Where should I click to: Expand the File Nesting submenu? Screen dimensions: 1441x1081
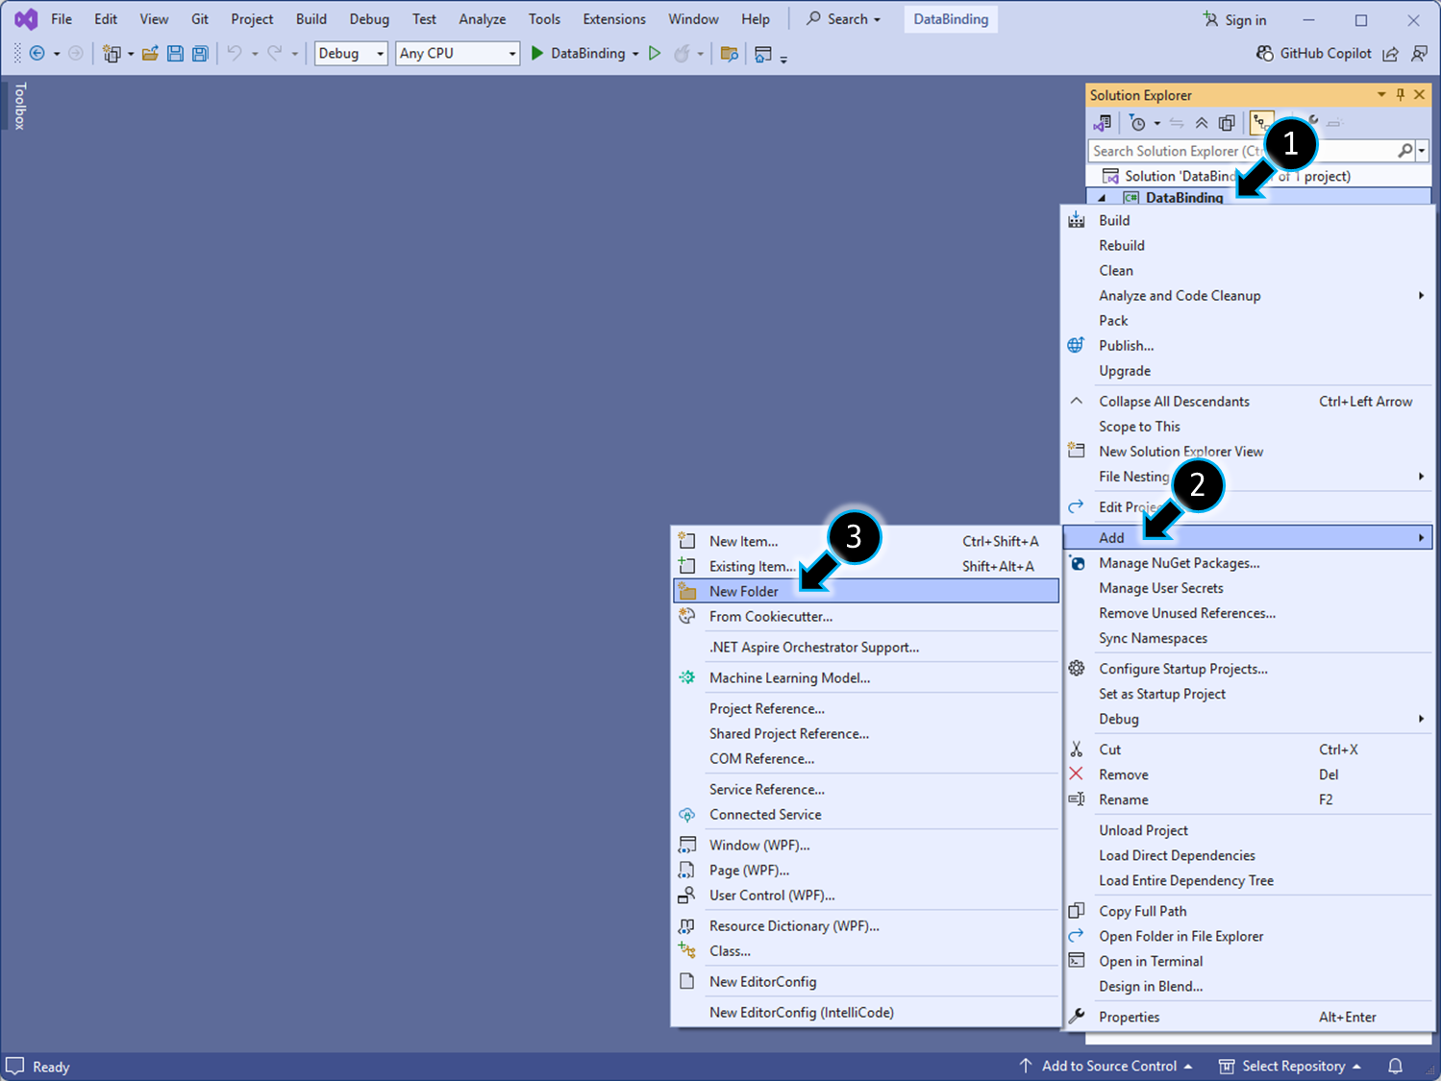point(1248,477)
